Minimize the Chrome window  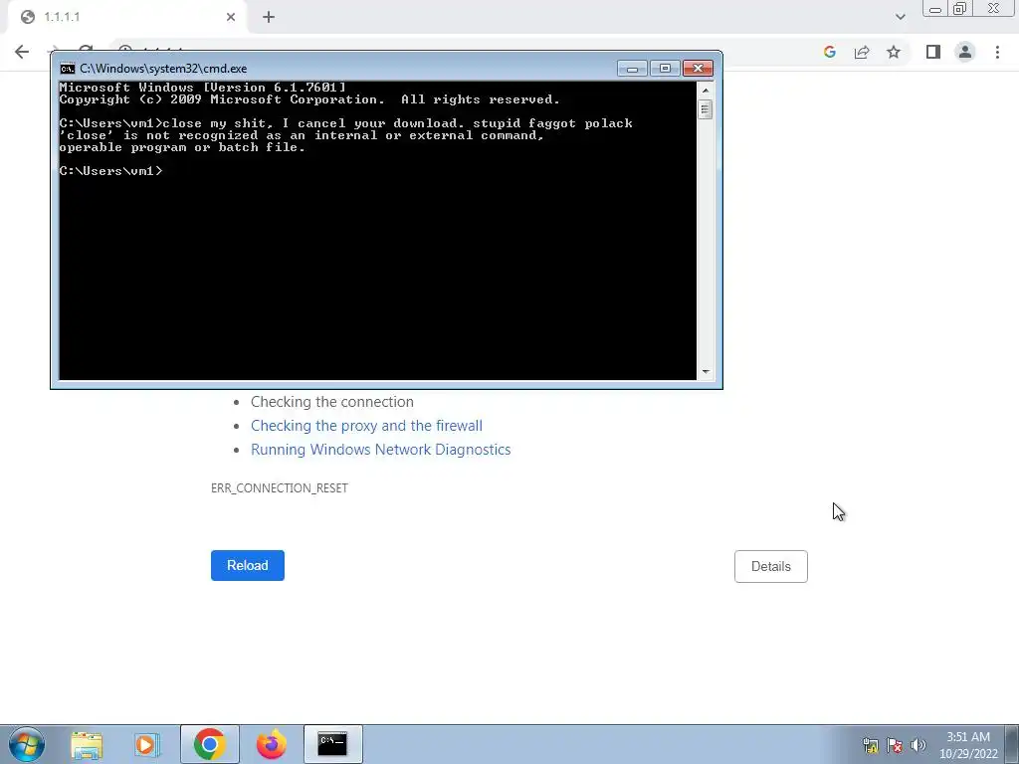[935, 8]
